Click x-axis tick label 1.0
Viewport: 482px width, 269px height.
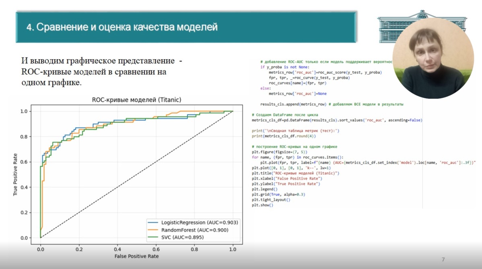click(233, 249)
